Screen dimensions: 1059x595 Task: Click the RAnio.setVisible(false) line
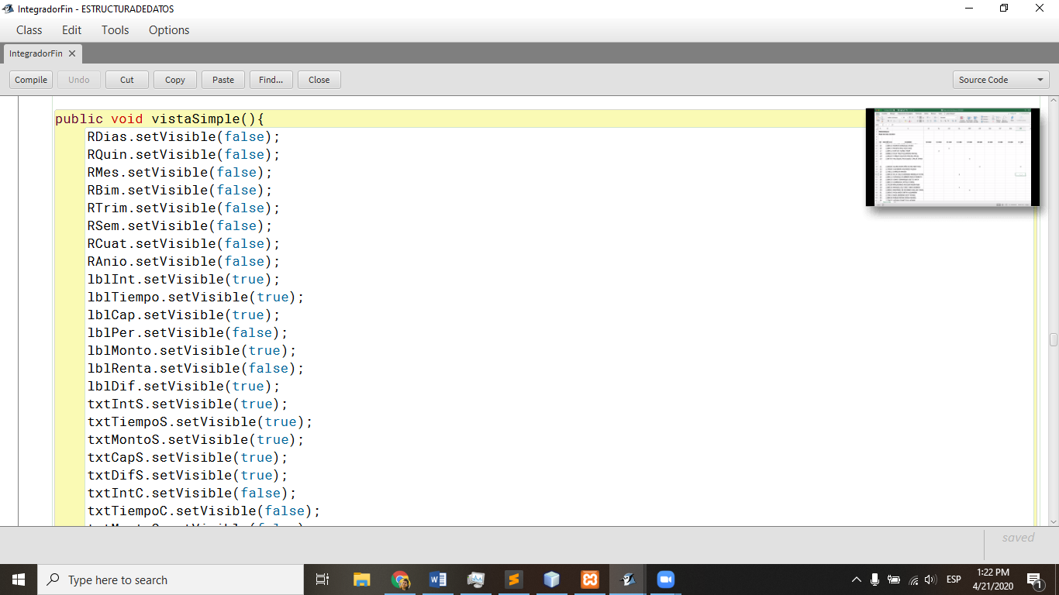(x=184, y=261)
